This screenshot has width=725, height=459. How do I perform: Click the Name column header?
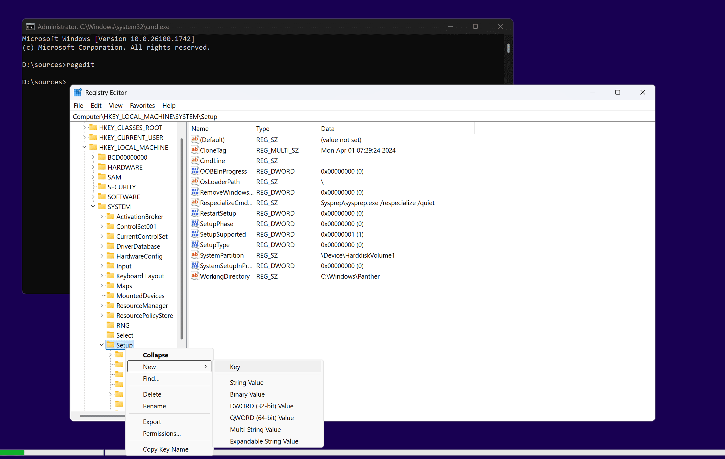point(200,128)
